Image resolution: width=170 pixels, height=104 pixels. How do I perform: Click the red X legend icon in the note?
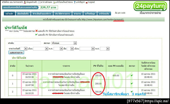(x=37, y=31)
